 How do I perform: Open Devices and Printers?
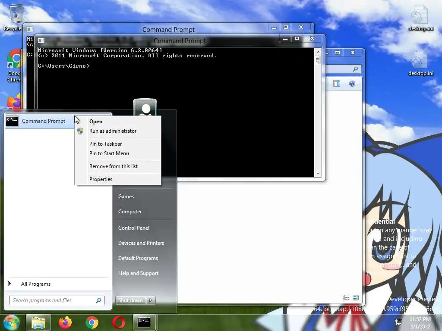pos(141,243)
